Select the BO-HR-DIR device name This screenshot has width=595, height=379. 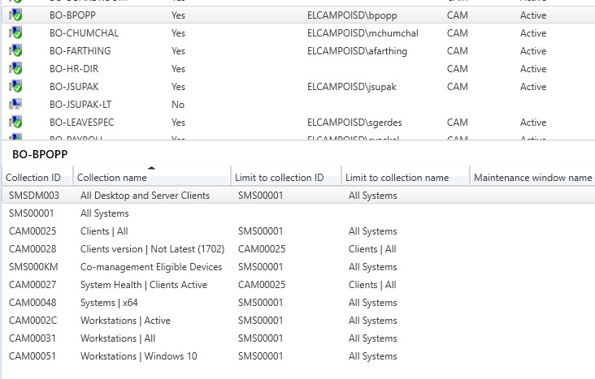click(x=74, y=69)
